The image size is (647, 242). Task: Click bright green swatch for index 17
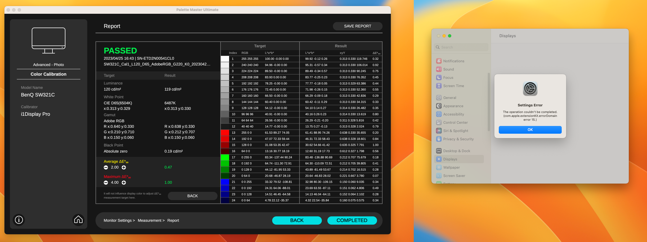[225, 157]
